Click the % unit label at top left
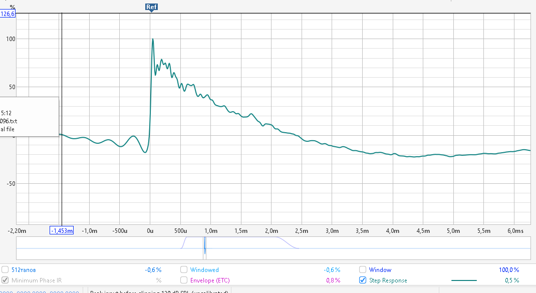 click(x=13, y=7)
